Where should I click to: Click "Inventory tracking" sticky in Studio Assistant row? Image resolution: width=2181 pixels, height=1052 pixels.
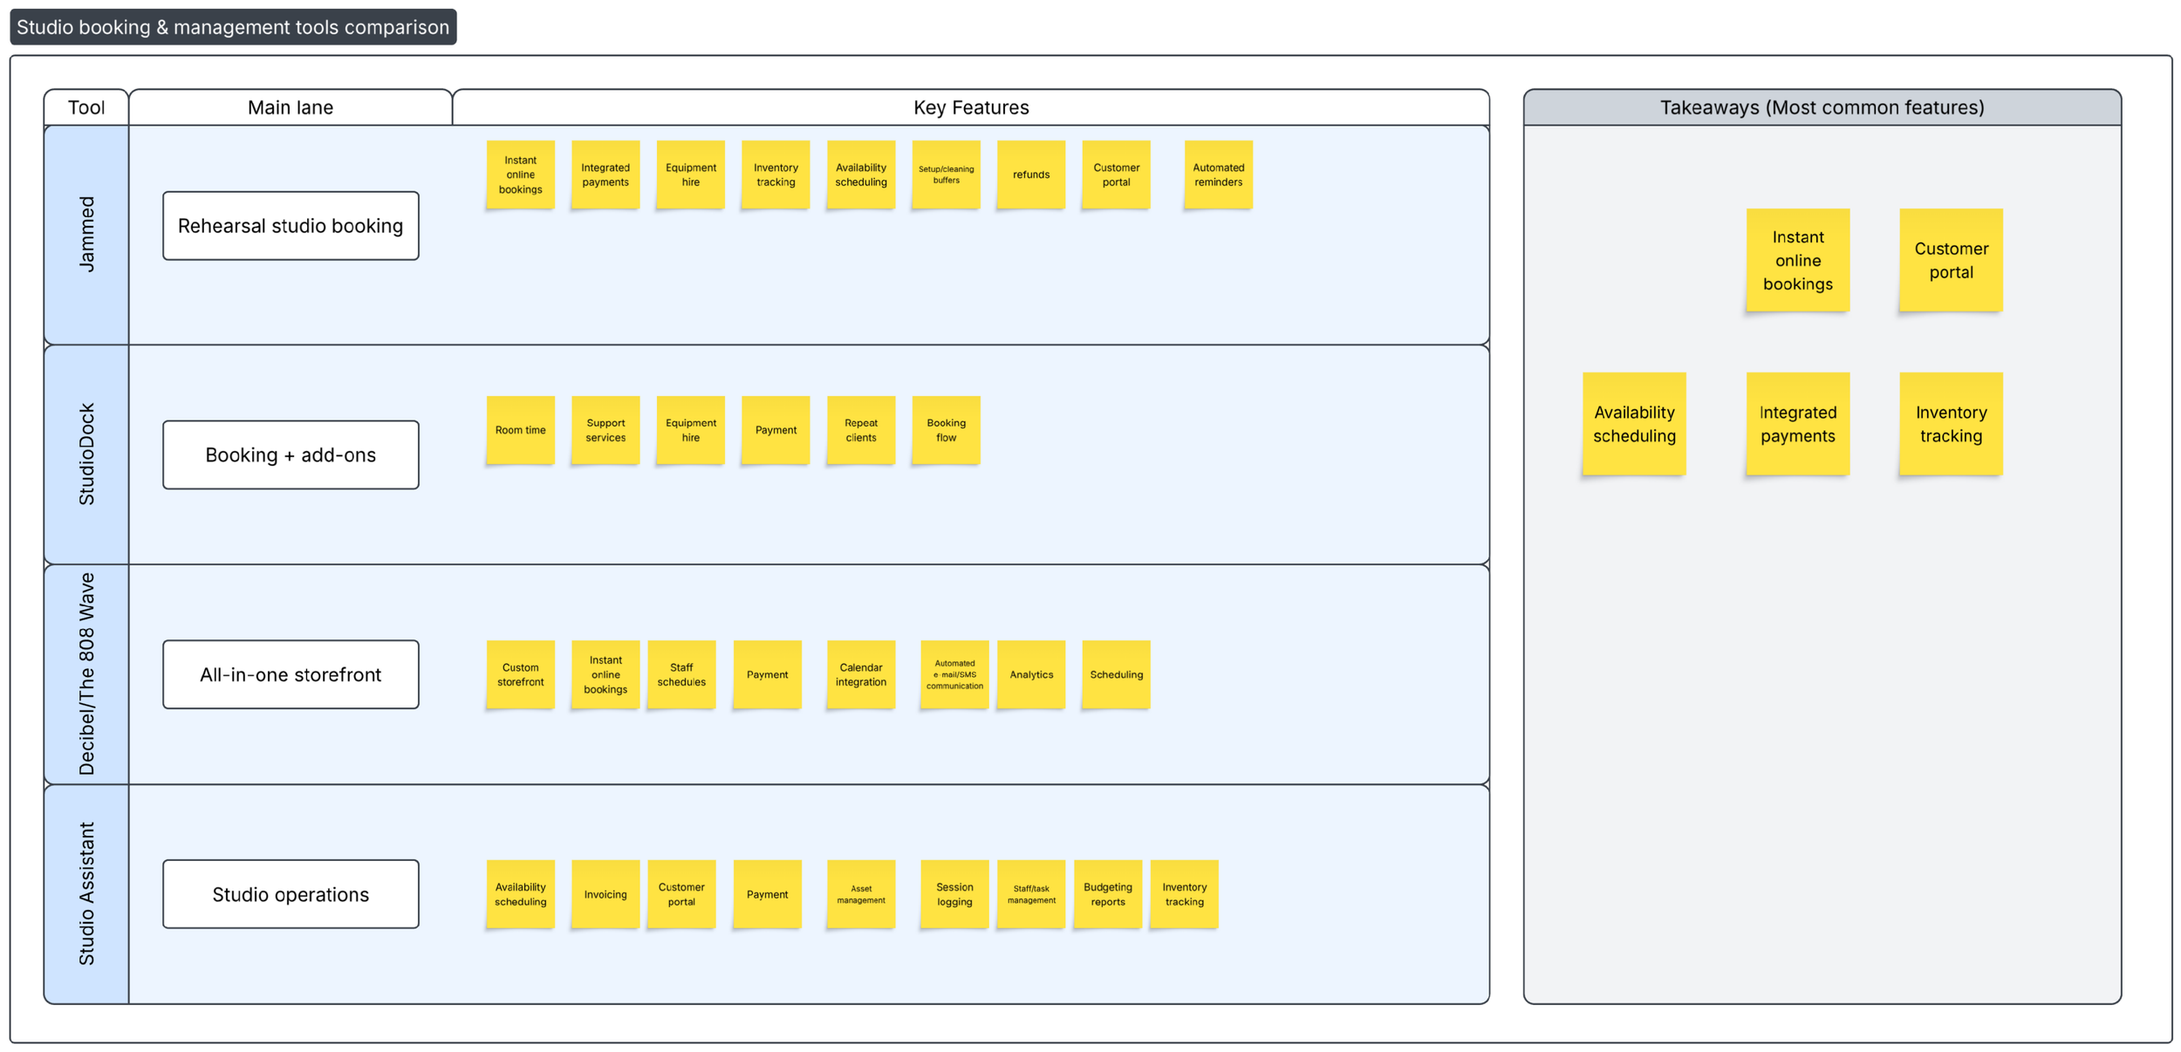click(x=1185, y=894)
